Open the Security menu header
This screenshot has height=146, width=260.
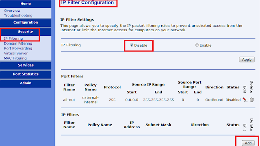pyautogui.click(x=26, y=32)
